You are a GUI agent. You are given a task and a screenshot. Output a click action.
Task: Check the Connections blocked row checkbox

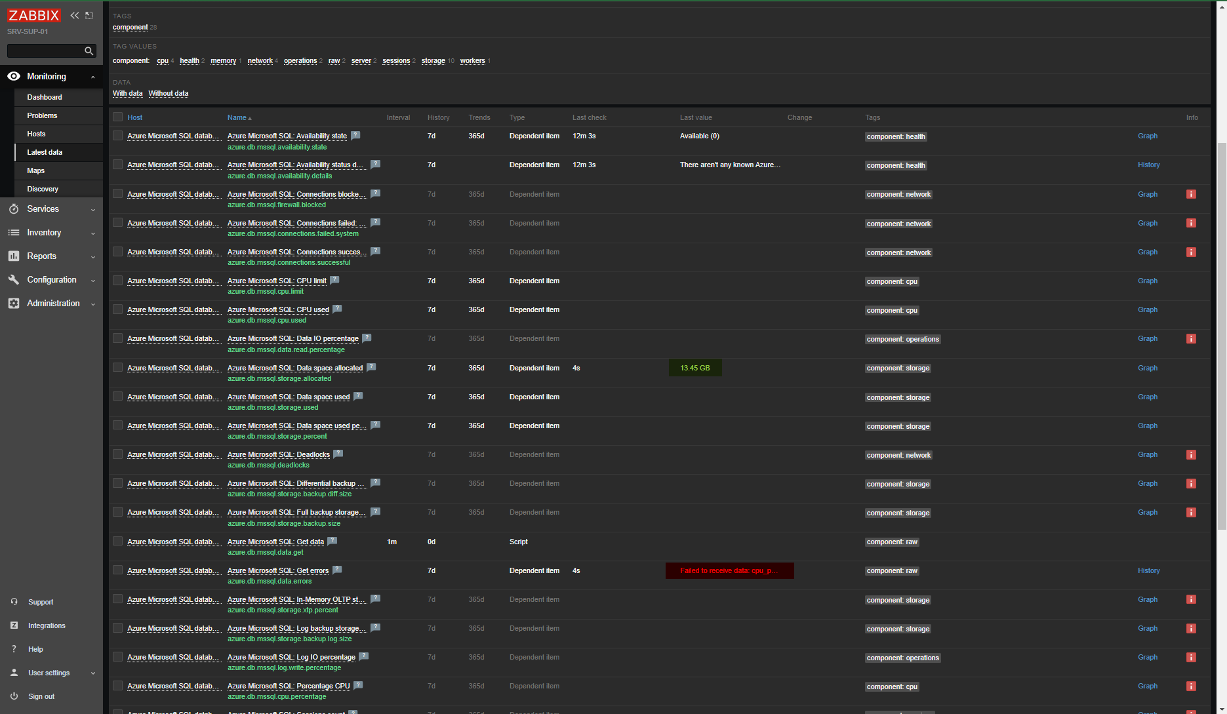117,193
